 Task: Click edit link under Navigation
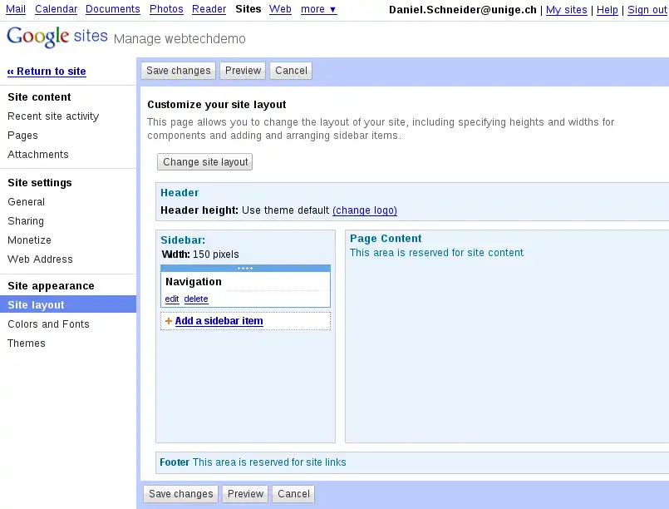click(x=172, y=299)
